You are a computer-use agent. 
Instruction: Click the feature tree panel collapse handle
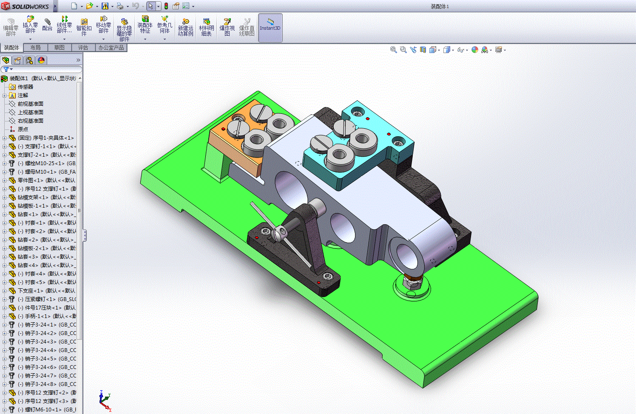point(84,236)
